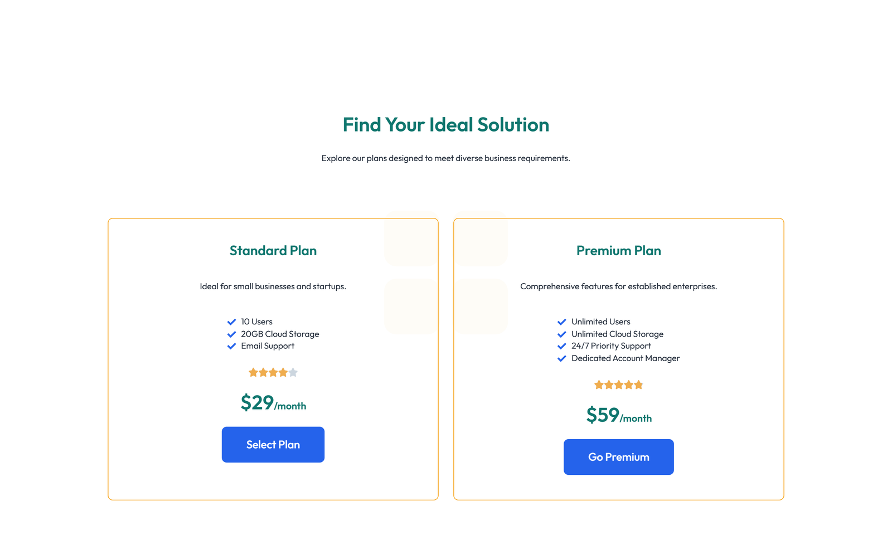Image resolution: width=892 pixels, height=545 pixels.
Task: Click the Premium Plan heading
Action: coord(618,251)
